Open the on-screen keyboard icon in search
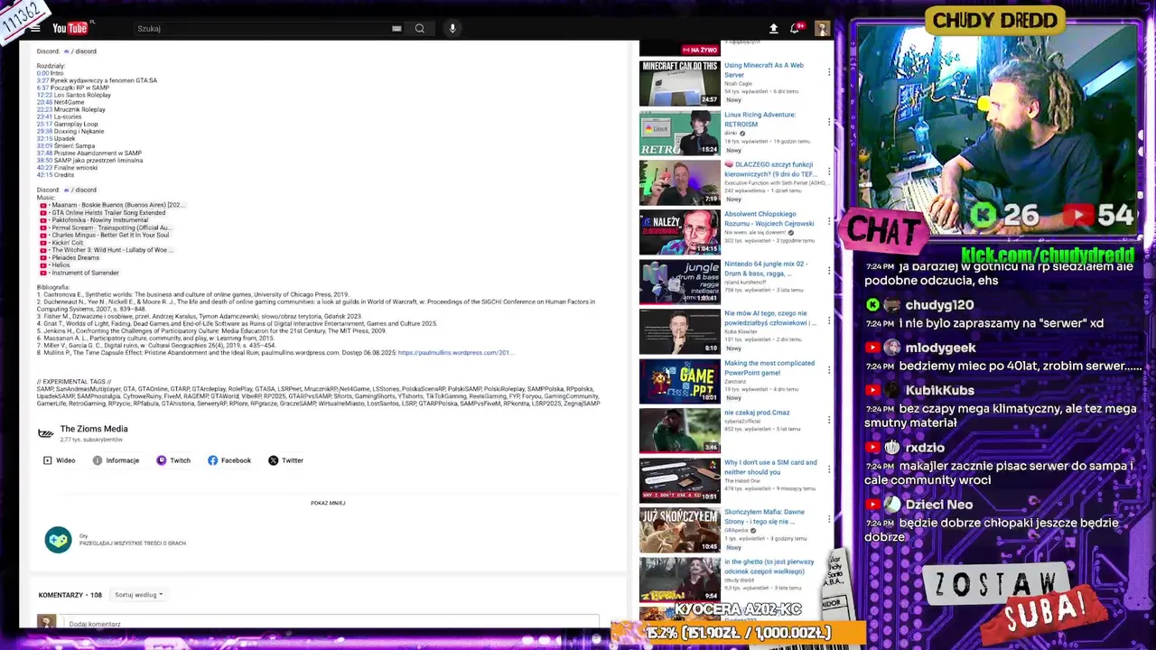The height and width of the screenshot is (650, 1156). coord(396,28)
